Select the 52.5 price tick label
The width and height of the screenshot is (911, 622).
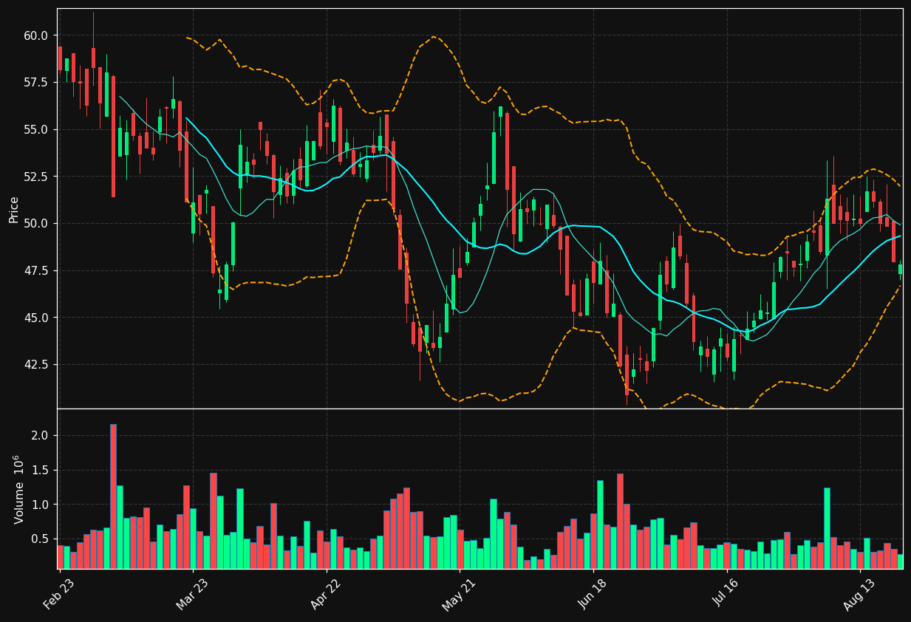click(35, 177)
